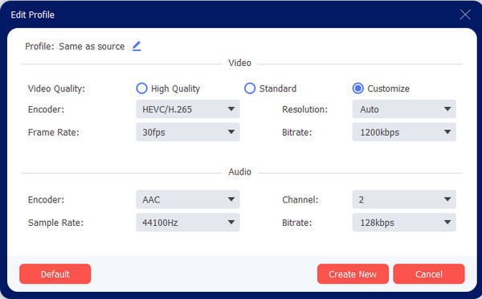Screen dimensions: 482x299
Task: Click the 'Resolution:' label
Action: click(x=304, y=109)
